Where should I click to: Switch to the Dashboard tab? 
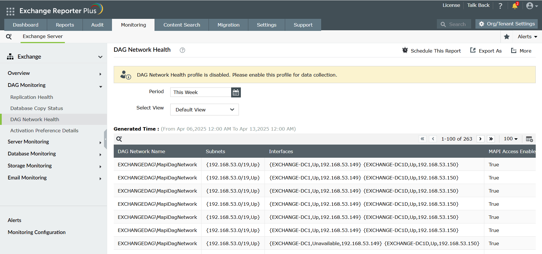click(x=26, y=25)
